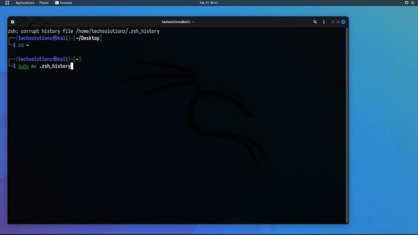Click the screen icon in the system tray
418x235 pixels.
click(406, 3)
